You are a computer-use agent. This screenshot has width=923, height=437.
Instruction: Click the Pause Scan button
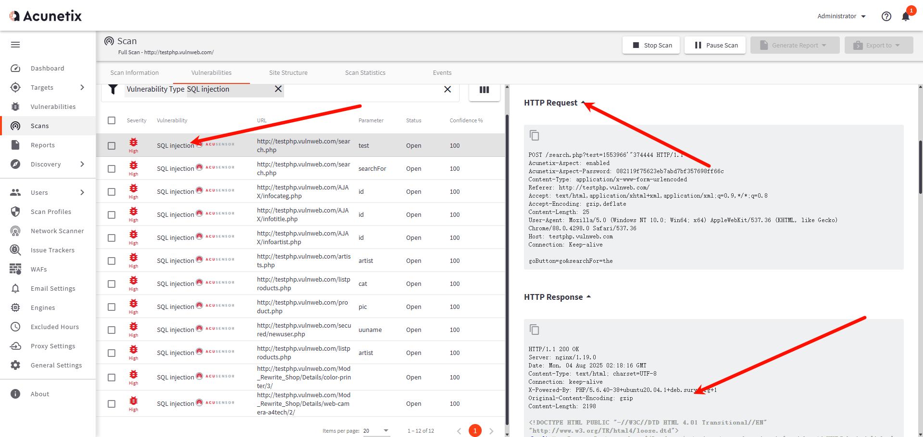coord(715,45)
